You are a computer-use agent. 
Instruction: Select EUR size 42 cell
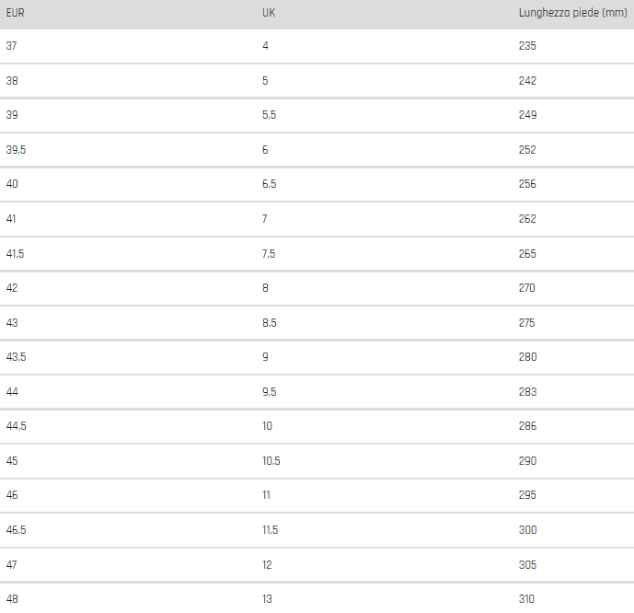coord(12,288)
